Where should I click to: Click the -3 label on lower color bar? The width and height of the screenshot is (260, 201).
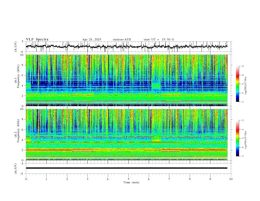(x=242, y=121)
